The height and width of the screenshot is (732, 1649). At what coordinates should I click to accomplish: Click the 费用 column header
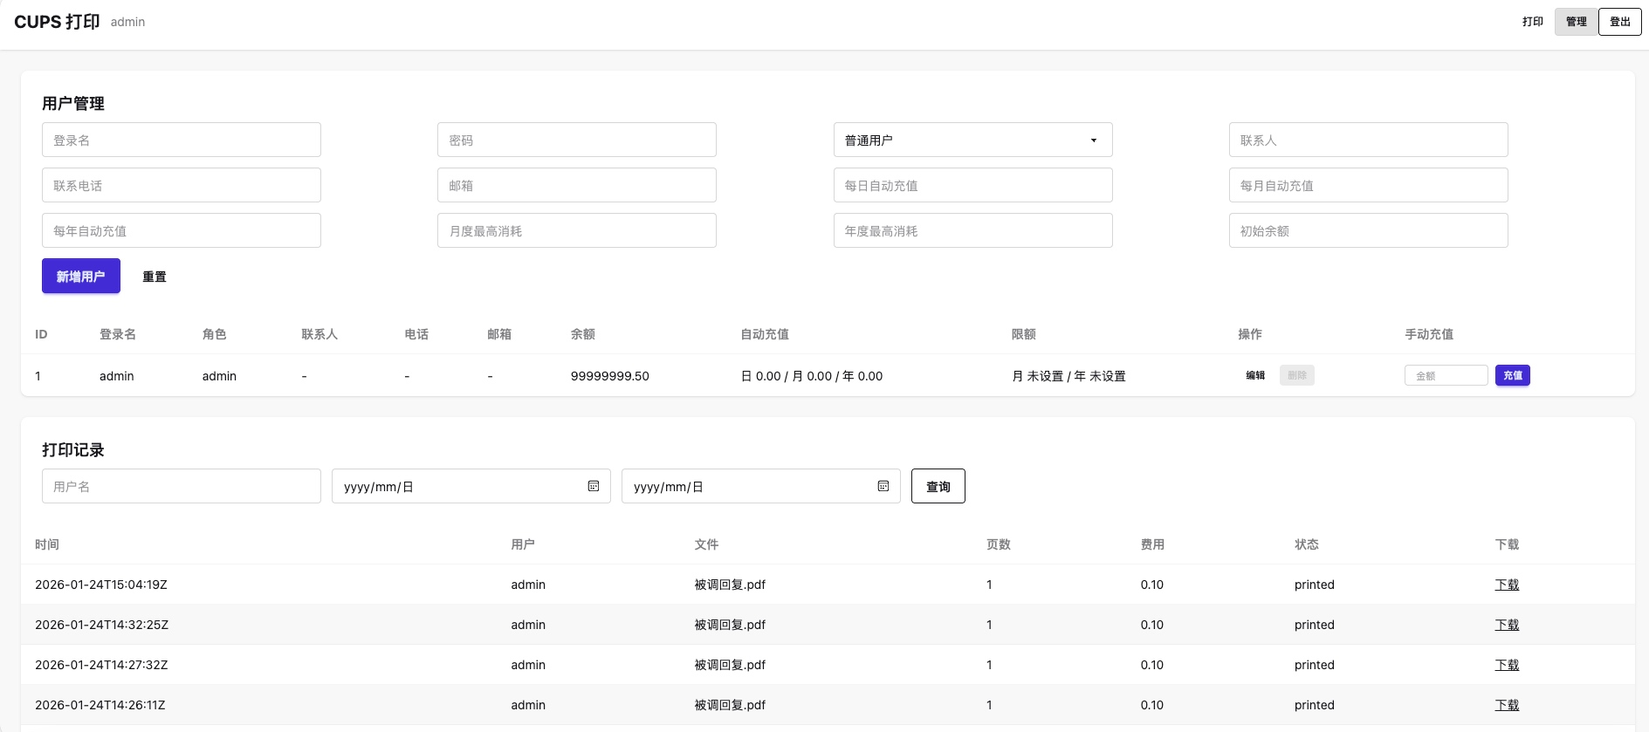[1152, 544]
